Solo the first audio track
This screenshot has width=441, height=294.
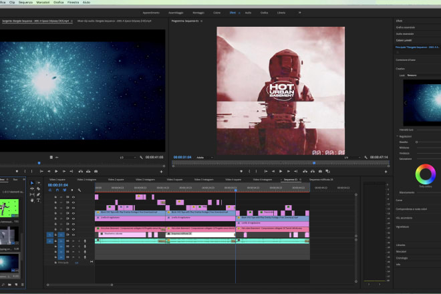(79, 241)
